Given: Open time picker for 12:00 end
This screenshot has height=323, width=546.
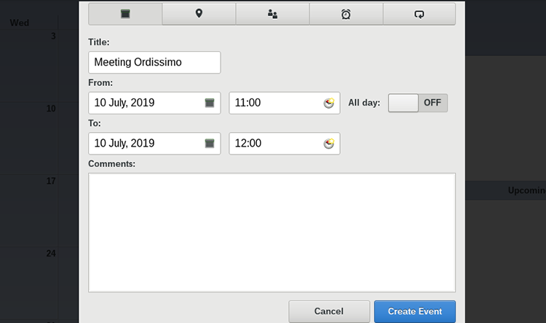Looking at the screenshot, I should pyautogui.click(x=329, y=144).
